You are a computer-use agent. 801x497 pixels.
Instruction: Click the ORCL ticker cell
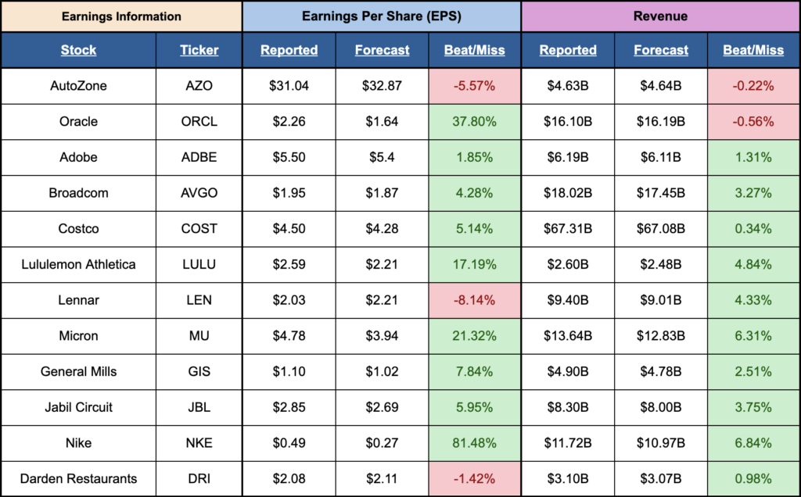tap(199, 122)
